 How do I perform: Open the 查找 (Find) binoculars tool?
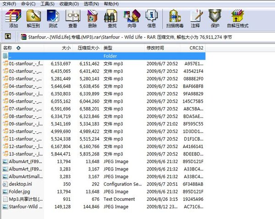[110, 16]
